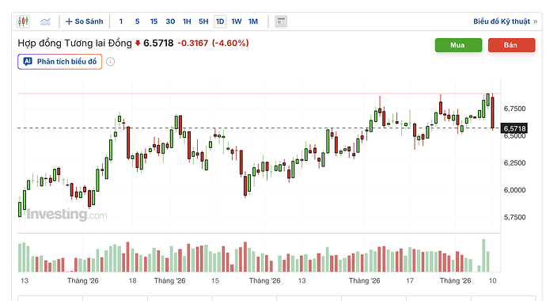Click the change value -0.3167
Viewport: 546px width, 301px height.
(x=193, y=44)
